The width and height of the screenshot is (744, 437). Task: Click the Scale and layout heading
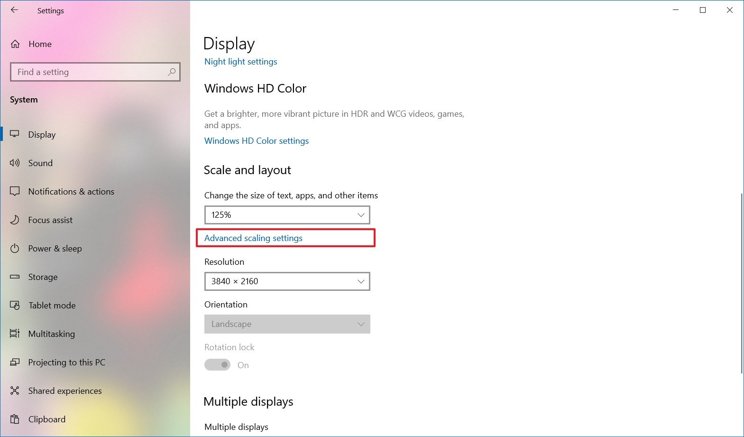(248, 170)
